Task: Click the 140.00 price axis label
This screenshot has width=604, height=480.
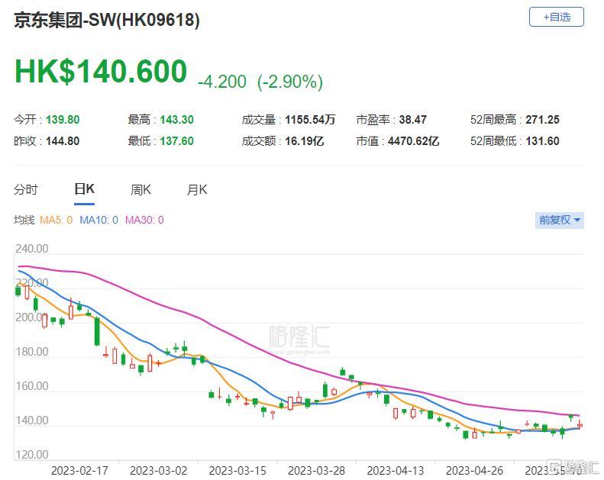Action: 32,420
